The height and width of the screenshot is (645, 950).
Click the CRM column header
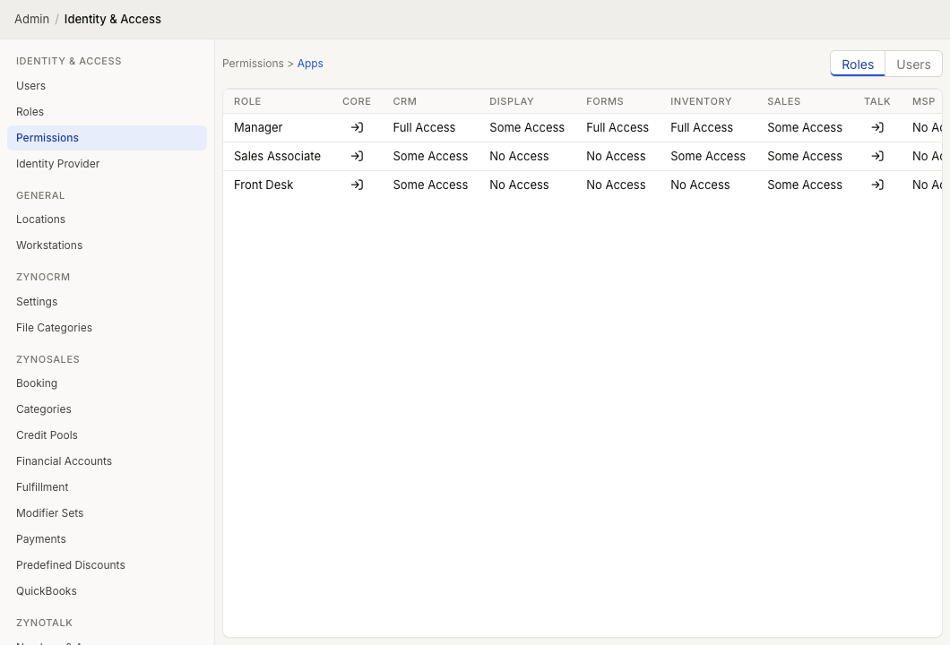tap(405, 102)
